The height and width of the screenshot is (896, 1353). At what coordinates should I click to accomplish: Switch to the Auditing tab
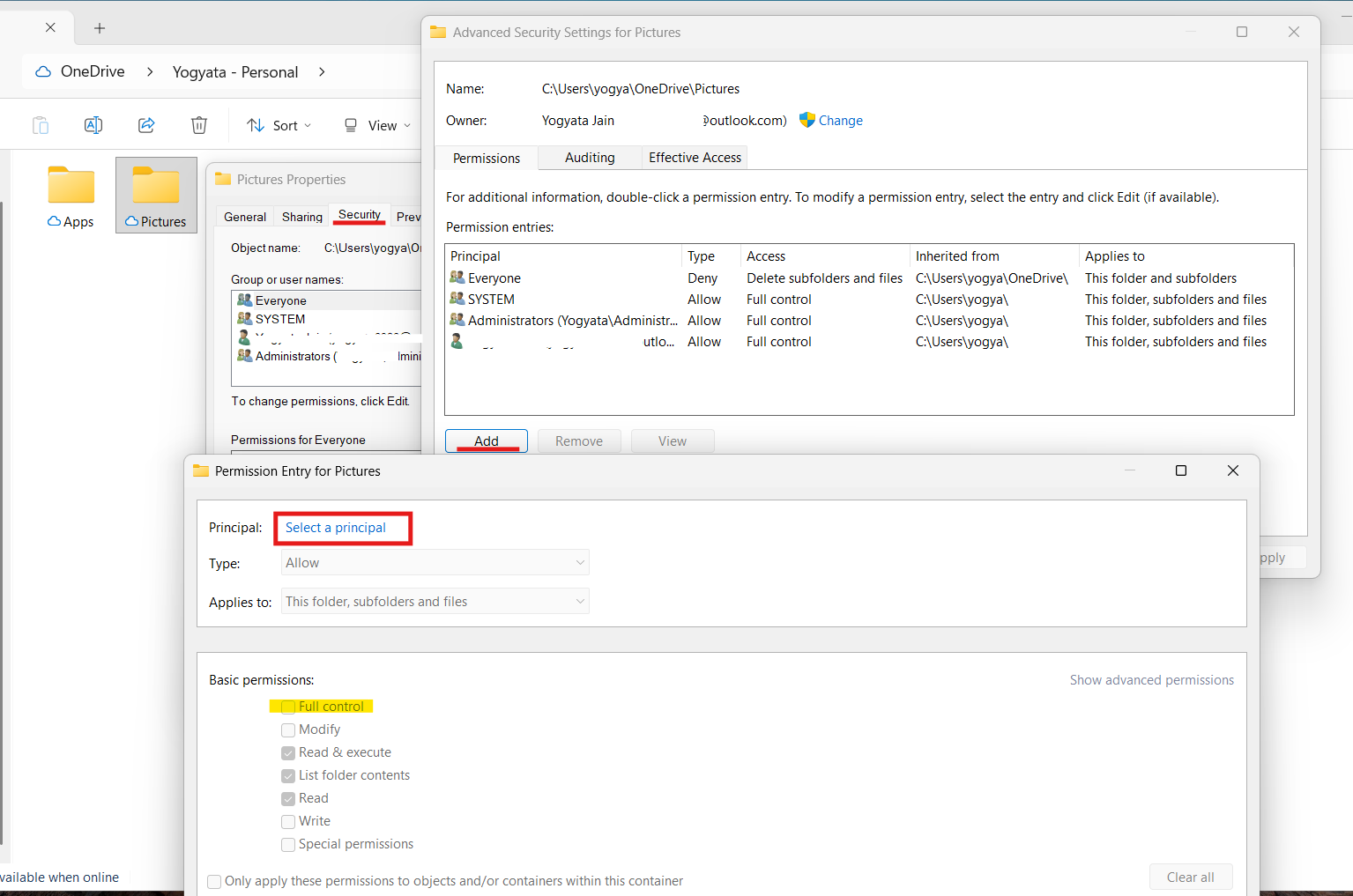pyautogui.click(x=589, y=158)
